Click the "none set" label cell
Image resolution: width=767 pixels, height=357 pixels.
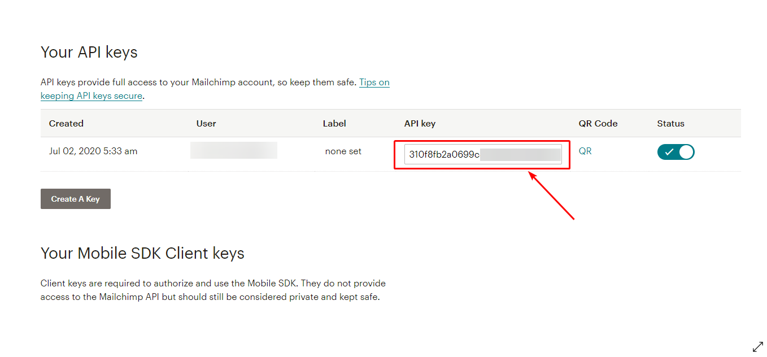pyautogui.click(x=343, y=151)
